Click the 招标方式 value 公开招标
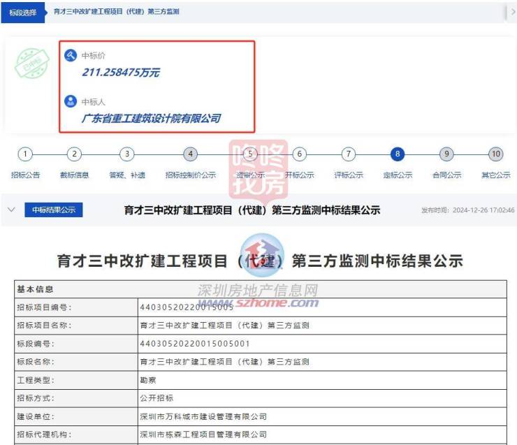The width and height of the screenshot is (517, 445). 156,398
